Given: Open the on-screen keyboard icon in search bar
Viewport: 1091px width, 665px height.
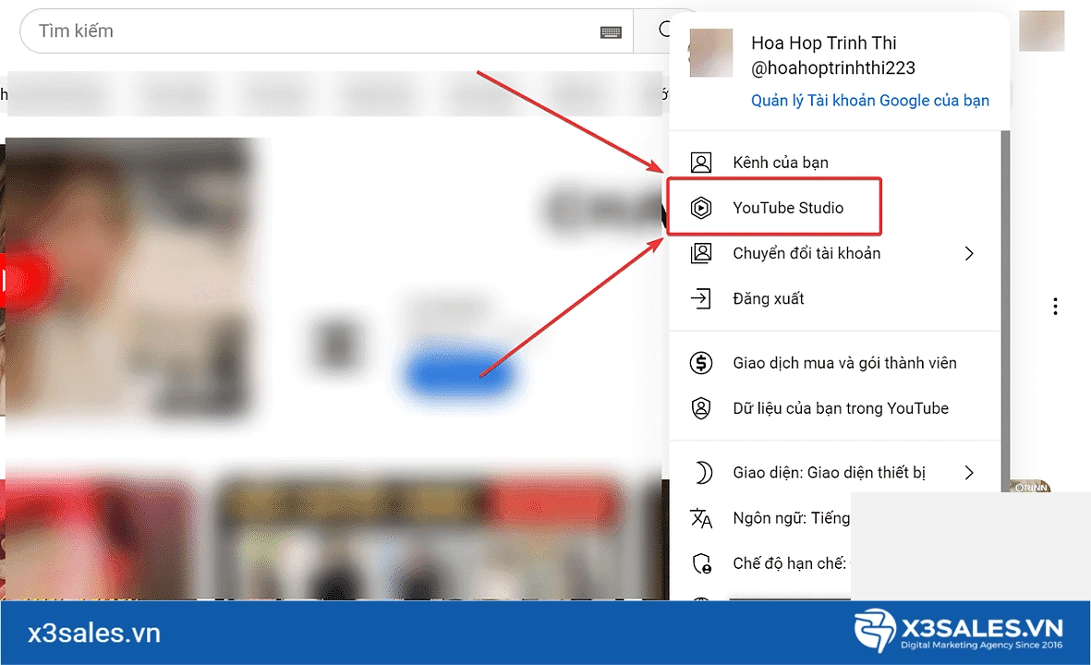Looking at the screenshot, I should point(611,32).
